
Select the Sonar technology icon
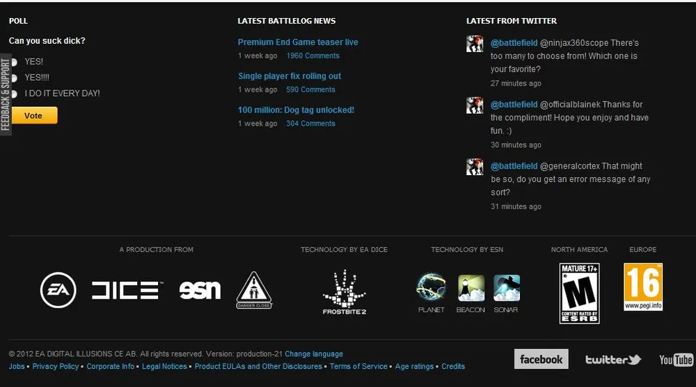(506, 288)
